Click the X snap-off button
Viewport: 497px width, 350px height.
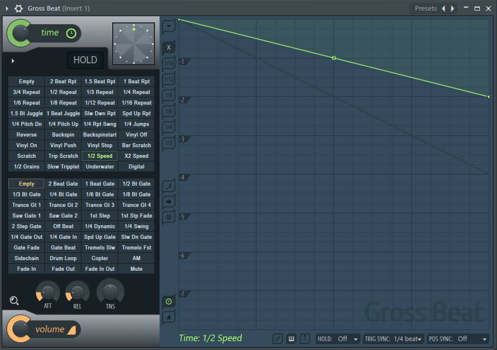click(168, 47)
